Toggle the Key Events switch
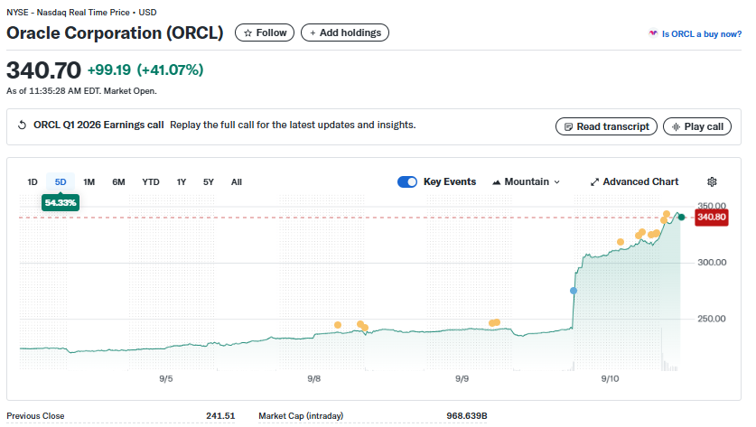Screen dimensions: 756x427 (407, 181)
